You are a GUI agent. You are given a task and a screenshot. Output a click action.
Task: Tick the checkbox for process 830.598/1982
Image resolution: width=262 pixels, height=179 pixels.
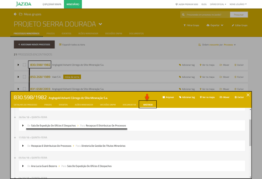tap(25, 65)
